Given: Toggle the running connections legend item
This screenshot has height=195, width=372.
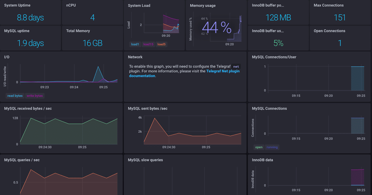Looking at the screenshot, I should (272, 147).
